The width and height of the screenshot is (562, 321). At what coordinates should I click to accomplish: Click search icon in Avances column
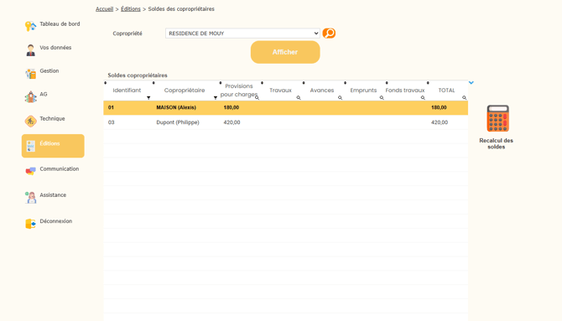pos(341,98)
